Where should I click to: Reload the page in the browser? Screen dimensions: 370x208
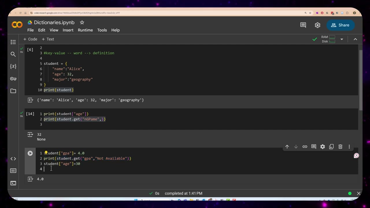pyautogui.click(x=20, y=13)
